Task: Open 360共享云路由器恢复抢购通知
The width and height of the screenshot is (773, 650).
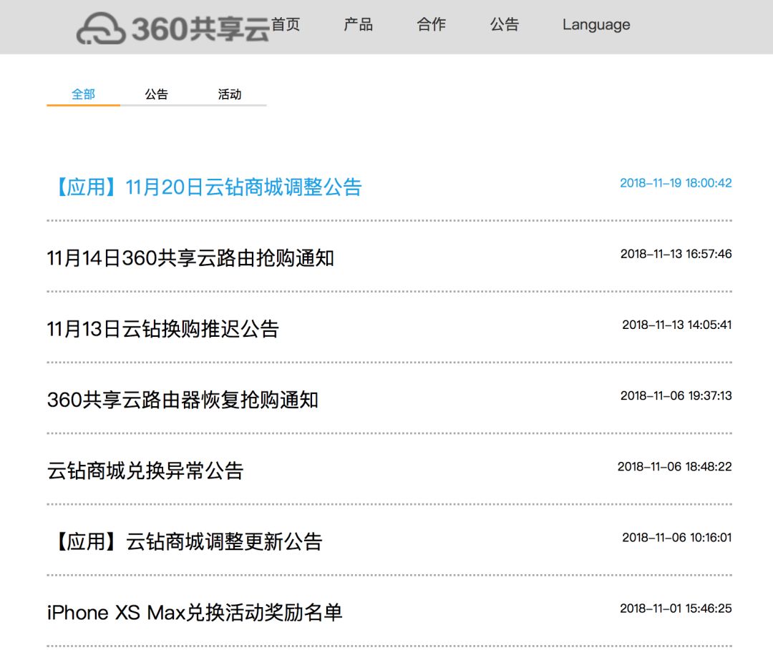Action: pyautogui.click(x=183, y=400)
